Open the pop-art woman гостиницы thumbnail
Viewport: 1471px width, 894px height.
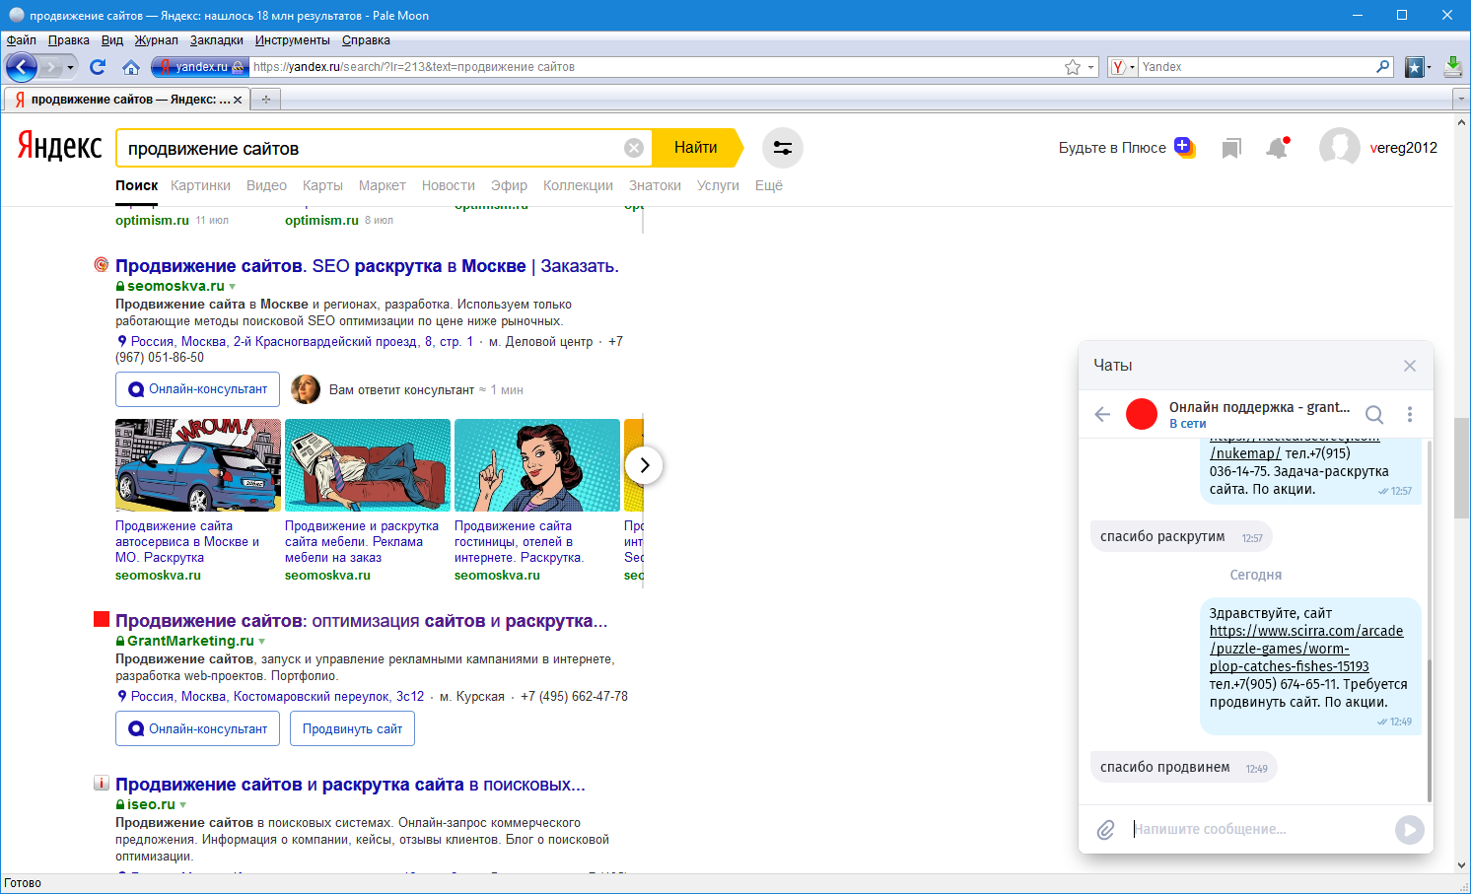point(537,465)
